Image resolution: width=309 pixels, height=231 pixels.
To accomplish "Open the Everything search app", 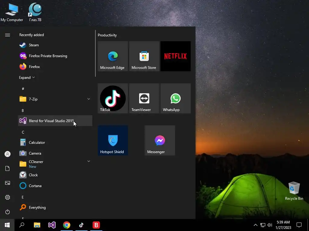I will tap(55, 208).
